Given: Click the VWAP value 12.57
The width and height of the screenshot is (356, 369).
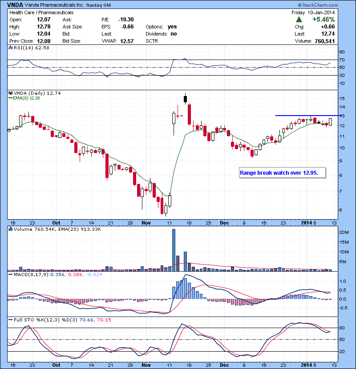Looking at the screenshot, I should click(x=127, y=41).
